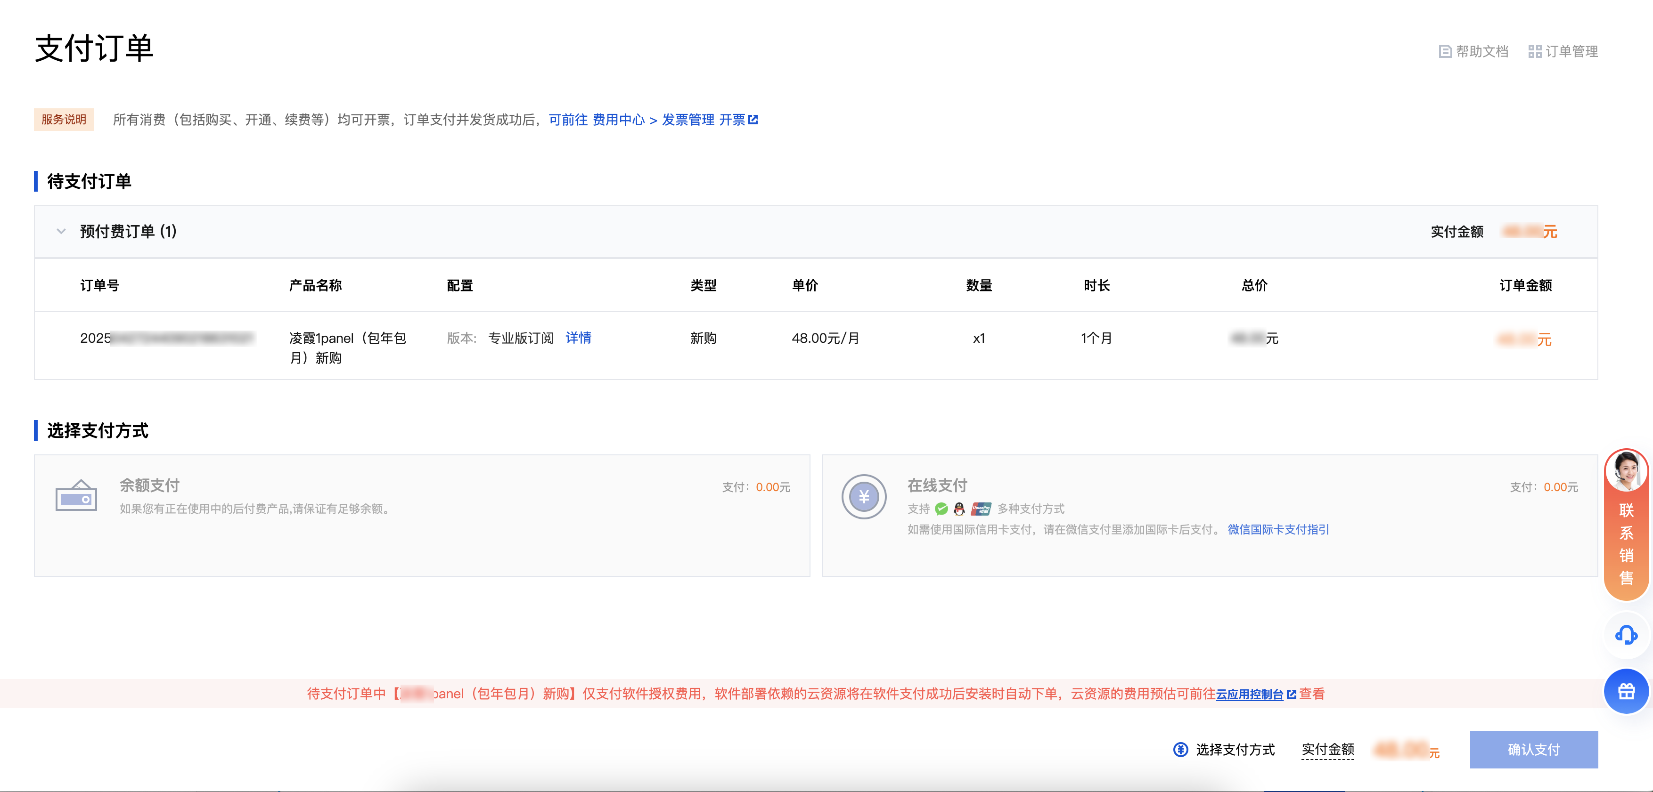This screenshot has height=792, width=1653.
Task: Click the 实付金额 label in order header
Action: pos(1457,232)
